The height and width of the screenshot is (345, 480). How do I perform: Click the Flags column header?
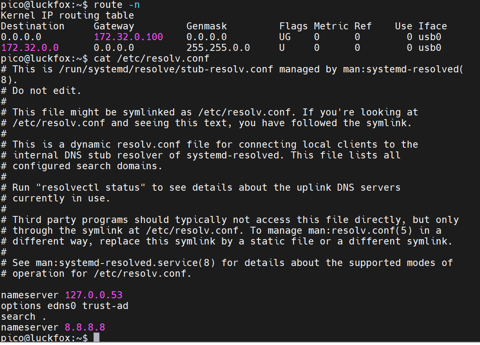(x=293, y=26)
